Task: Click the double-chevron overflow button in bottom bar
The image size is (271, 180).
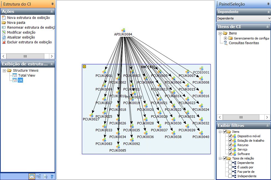Action: tap(52, 177)
